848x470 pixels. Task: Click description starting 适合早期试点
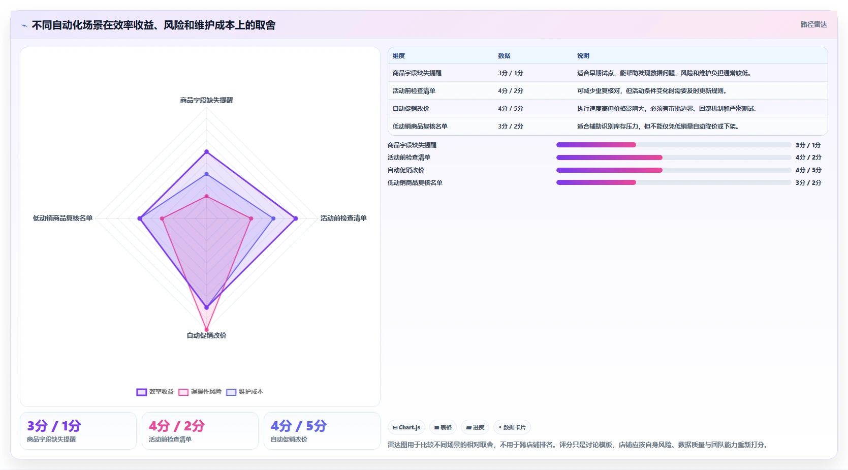tap(664, 73)
